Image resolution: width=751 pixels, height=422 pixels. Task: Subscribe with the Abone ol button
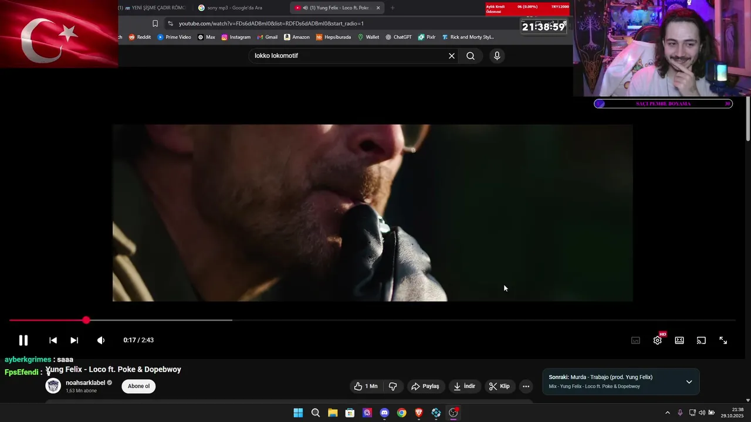(x=139, y=386)
